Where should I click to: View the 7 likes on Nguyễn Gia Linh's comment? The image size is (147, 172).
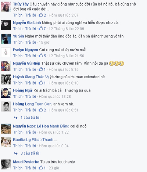[42, 29]
